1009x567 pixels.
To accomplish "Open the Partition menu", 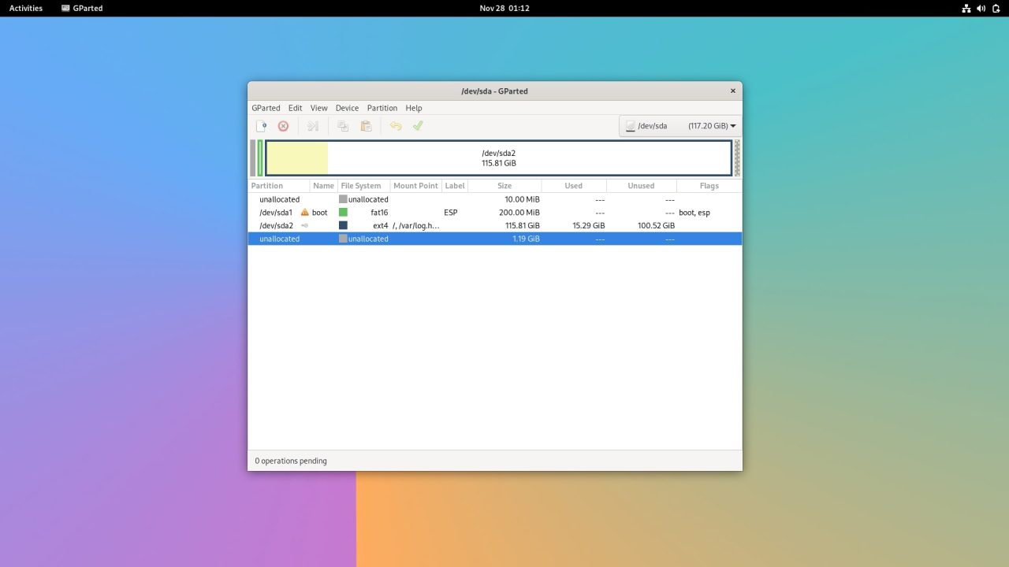I will (382, 108).
